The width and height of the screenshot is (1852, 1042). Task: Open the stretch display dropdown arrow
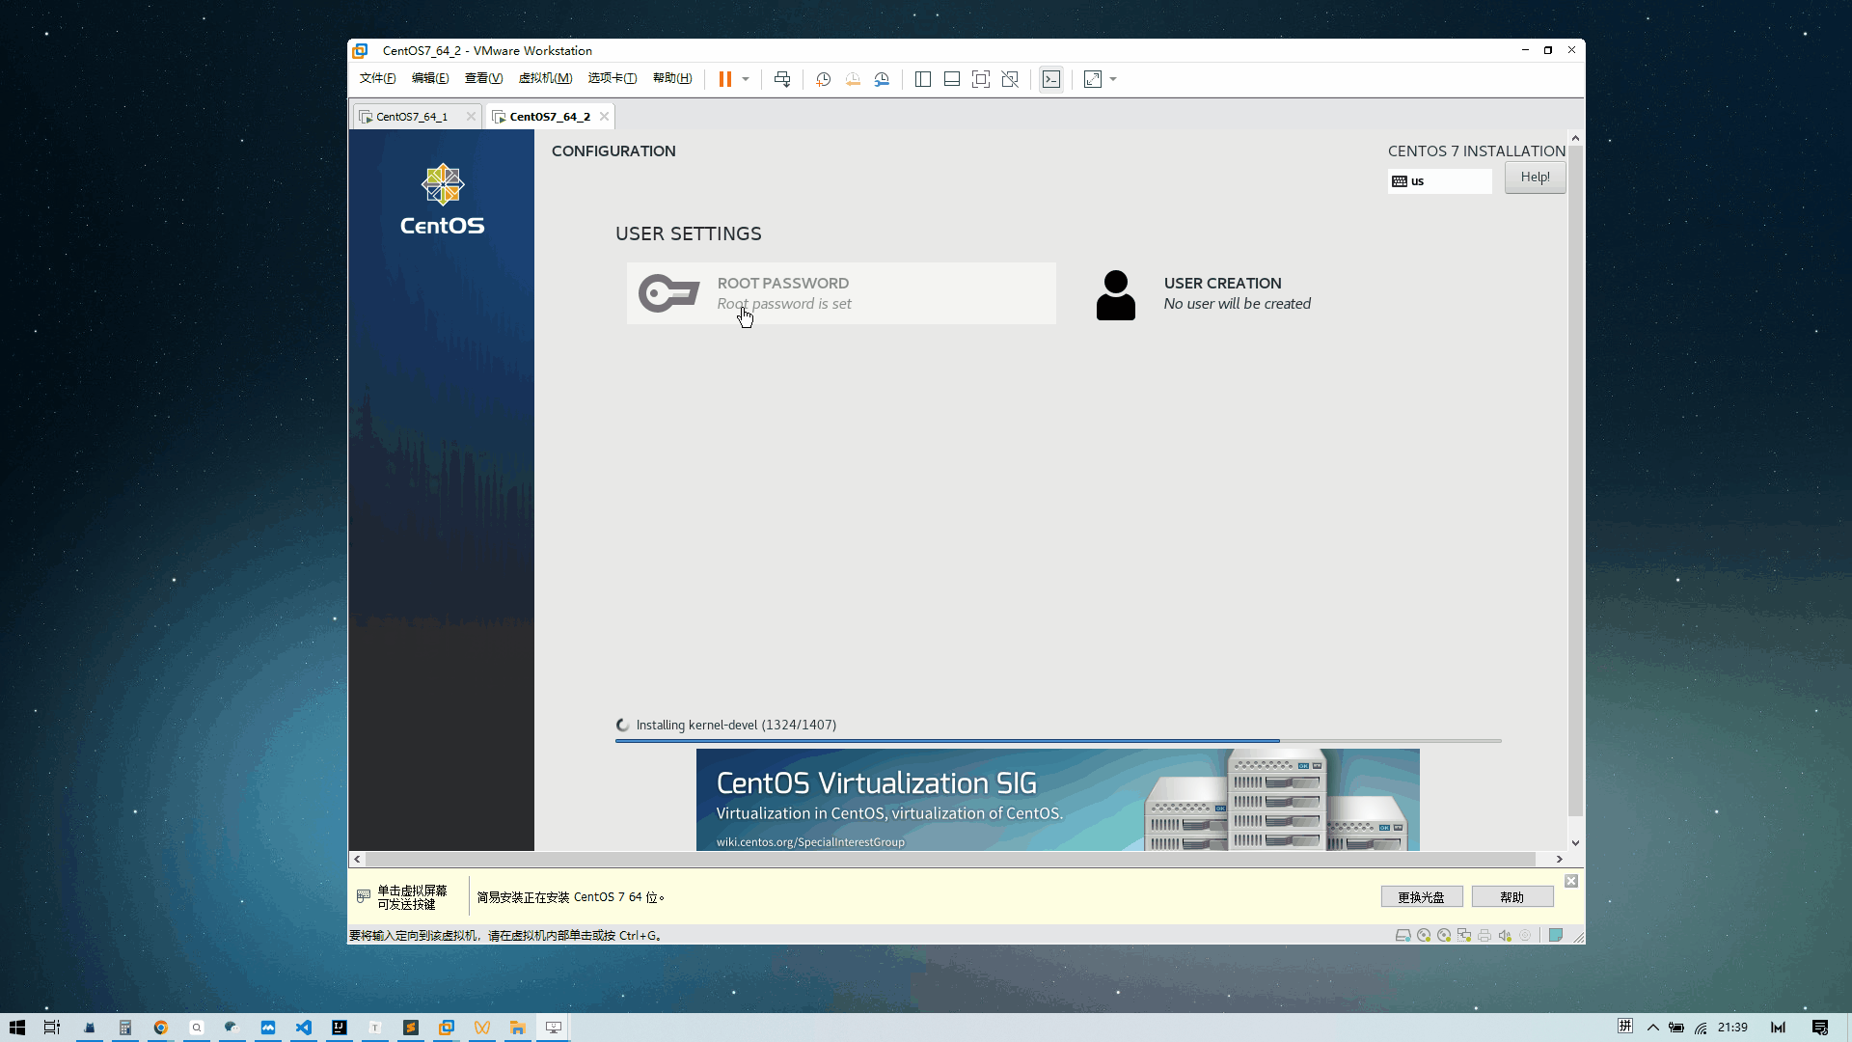[1113, 79]
